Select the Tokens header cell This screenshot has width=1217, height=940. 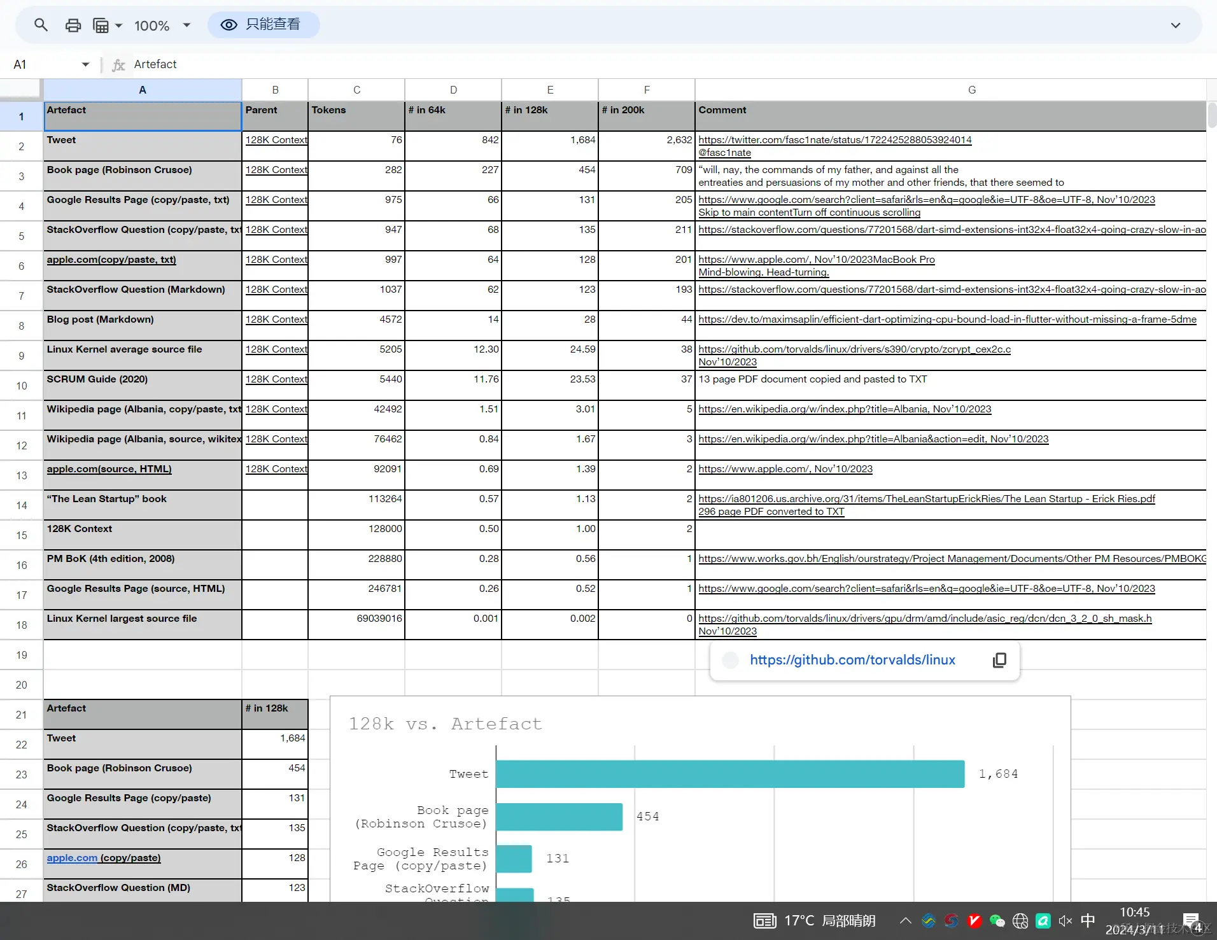[x=356, y=116]
